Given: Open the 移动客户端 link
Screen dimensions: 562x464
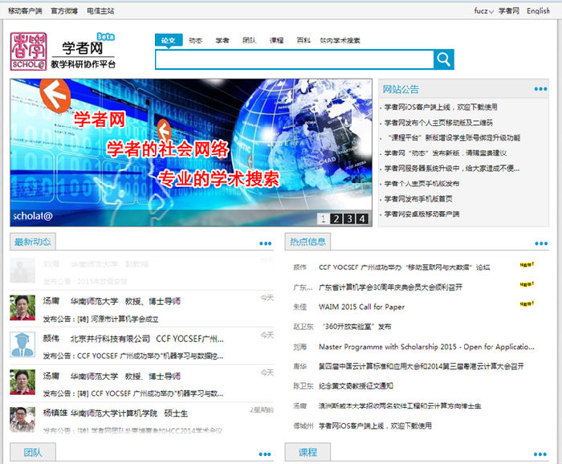Looking at the screenshot, I should [25, 11].
